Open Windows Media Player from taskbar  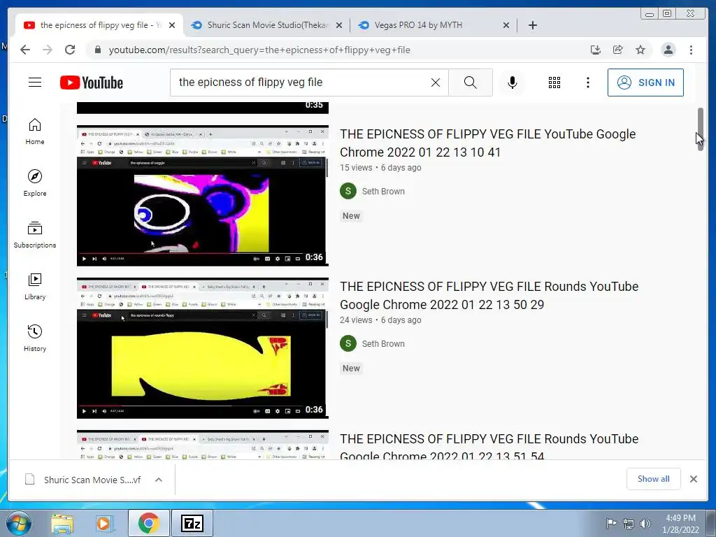click(103, 524)
